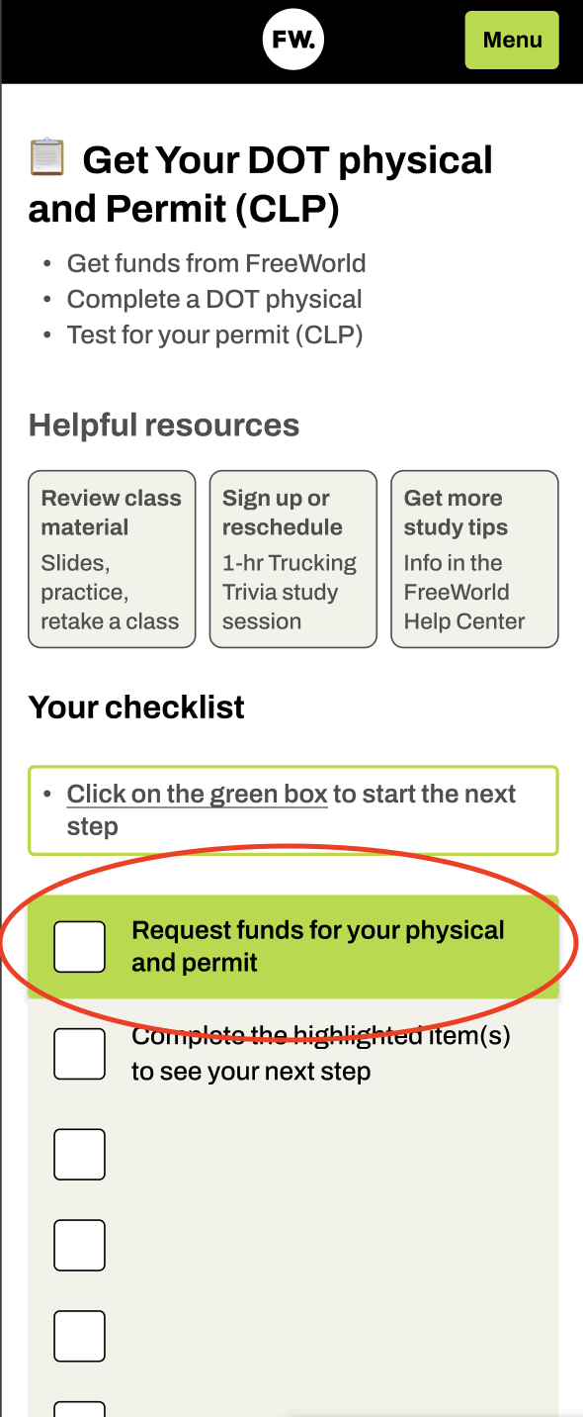The width and height of the screenshot is (583, 1417).
Task: Click the "Your checklist" section heading
Action: point(136,707)
